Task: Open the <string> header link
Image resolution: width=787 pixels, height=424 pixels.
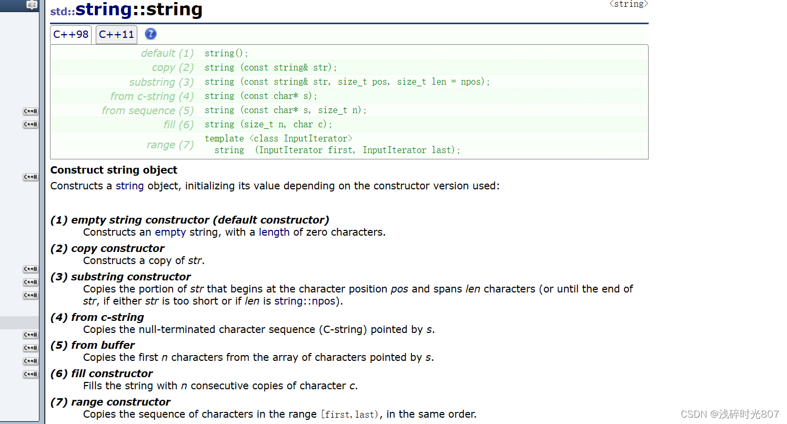Action: (x=629, y=4)
